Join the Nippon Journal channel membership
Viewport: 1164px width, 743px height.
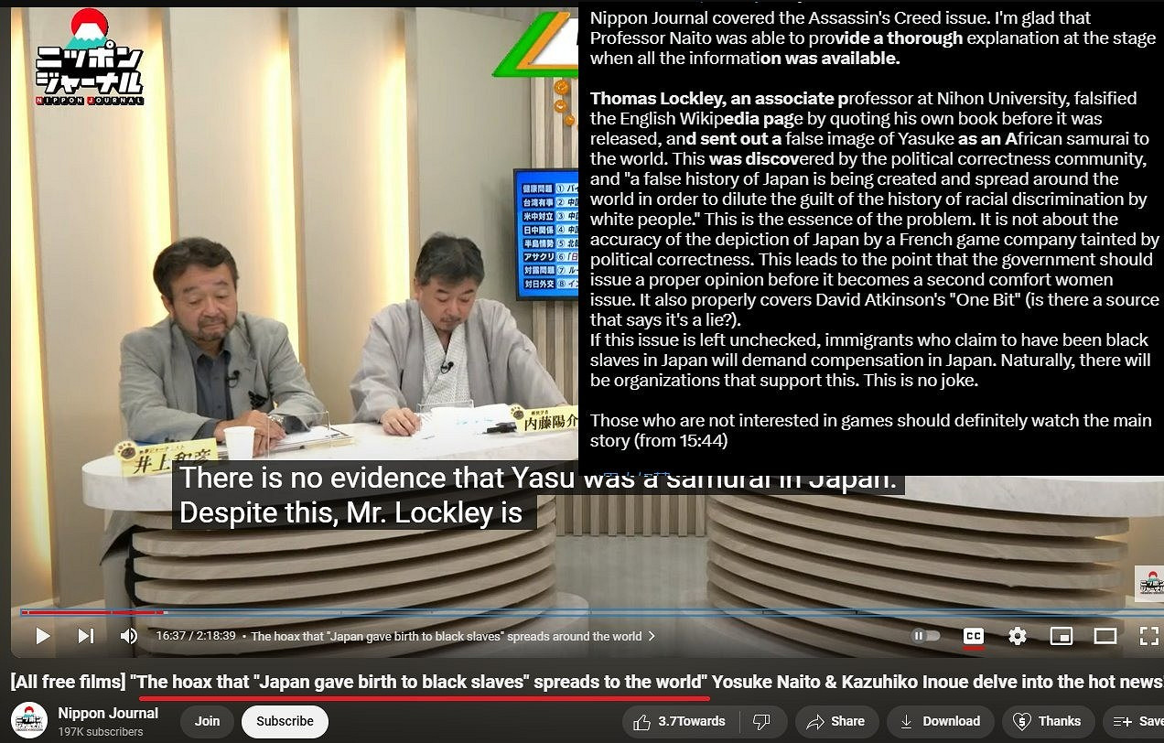tap(207, 721)
